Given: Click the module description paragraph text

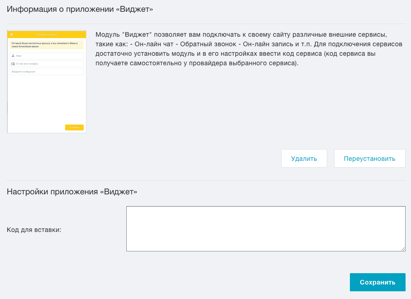Looking at the screenshot, I should (249, 49).
